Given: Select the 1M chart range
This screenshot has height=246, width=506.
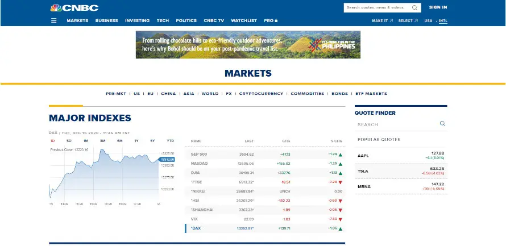Looking at the screenshot, I should pos(85,141).
